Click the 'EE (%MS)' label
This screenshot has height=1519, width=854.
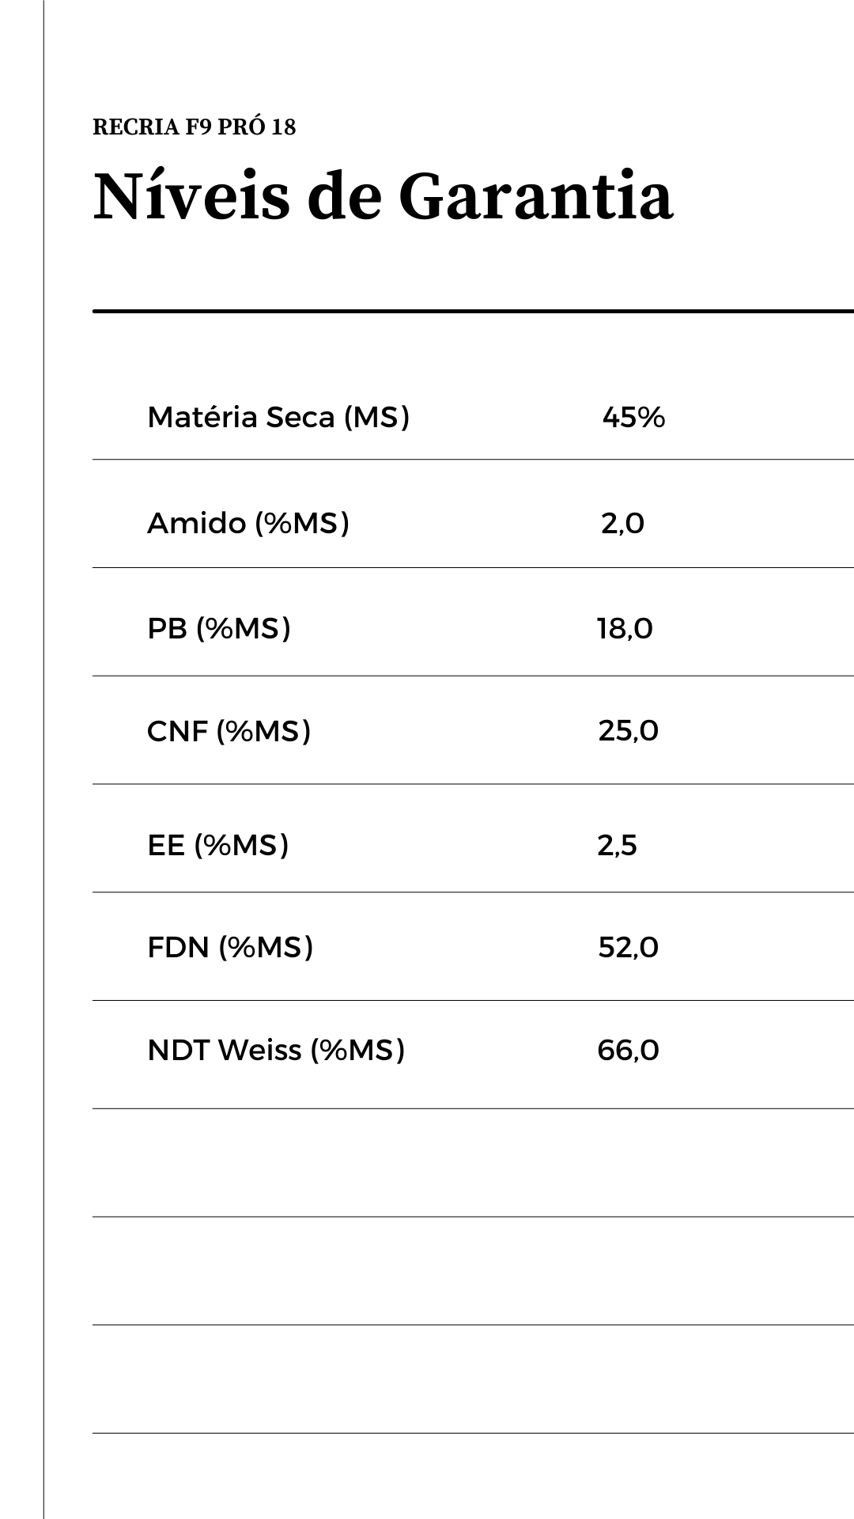coord(217,845)
